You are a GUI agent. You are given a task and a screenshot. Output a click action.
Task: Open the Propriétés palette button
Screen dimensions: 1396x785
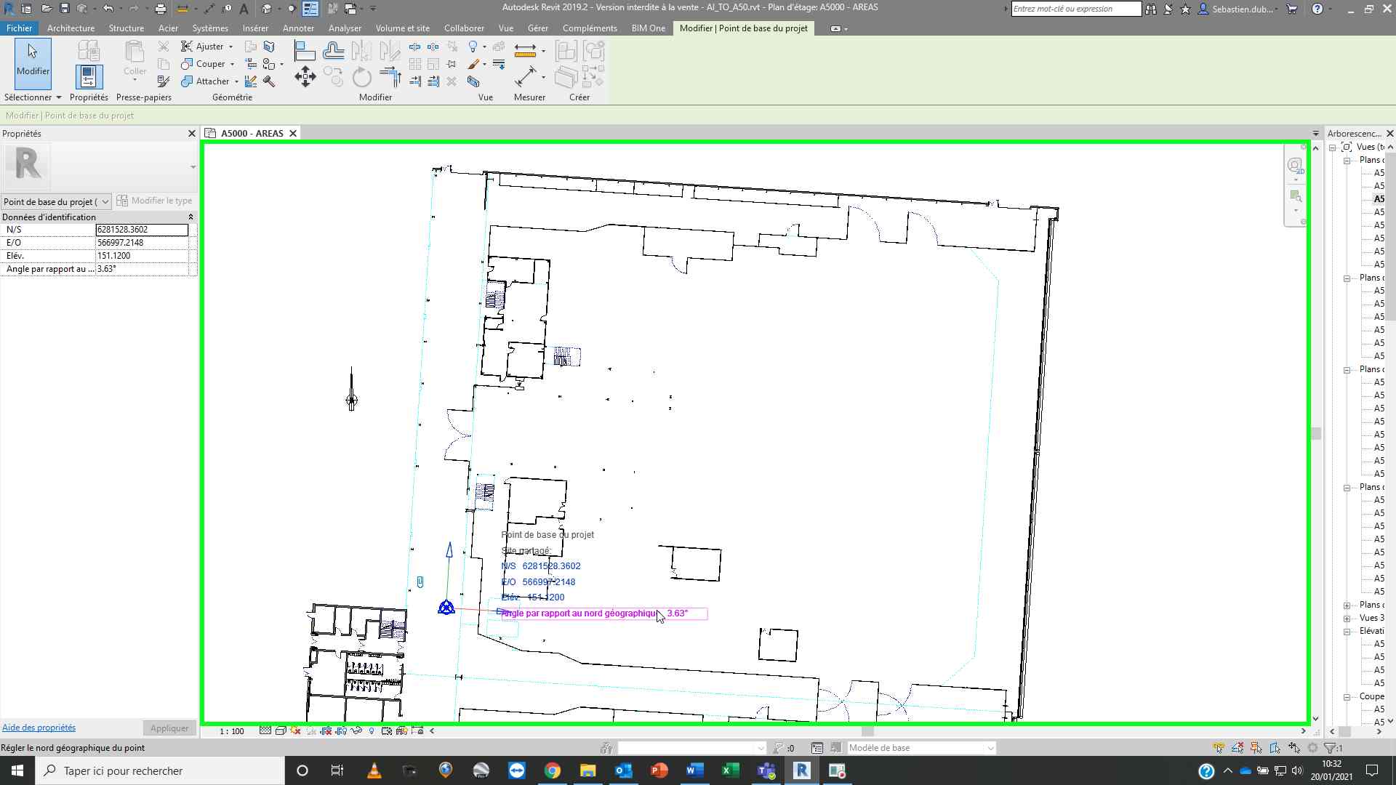click(x=89, y=76)
